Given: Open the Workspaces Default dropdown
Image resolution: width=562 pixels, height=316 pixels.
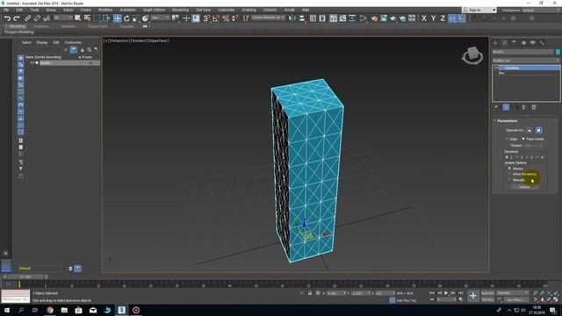Looking at the screenshot, I should (541, 10).
